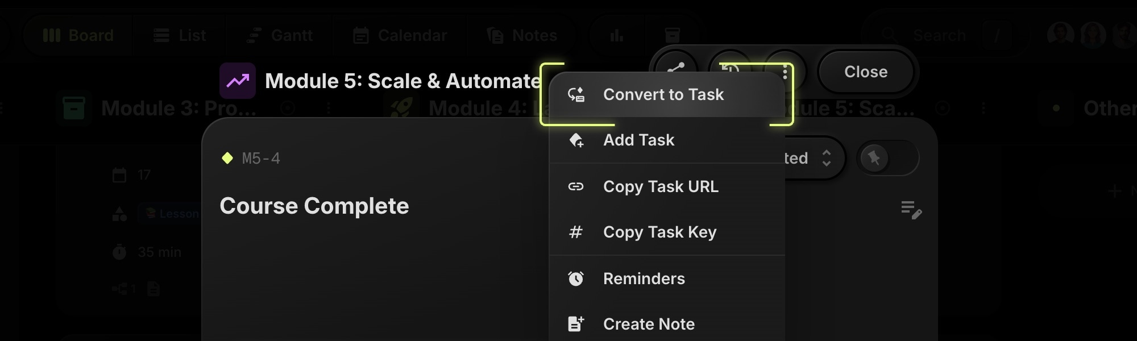Open the three-dot menu on Module 3 column
The image size is (1137, 341).
[x=329, y=108]
